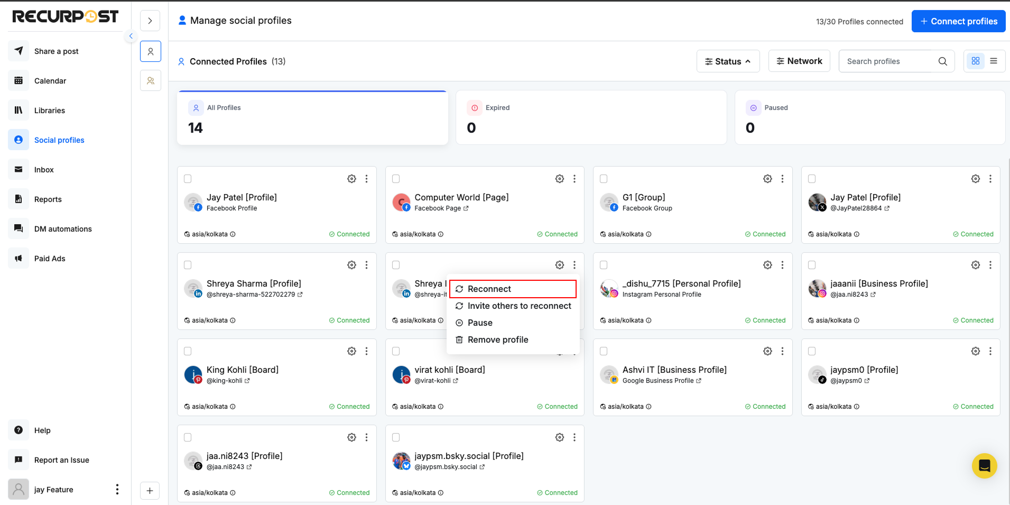This screenshot has height=505, width=1010.
Task: Select checkbox on Ashvi IT card
Action: pyautogui.click(x=604, y=351)
